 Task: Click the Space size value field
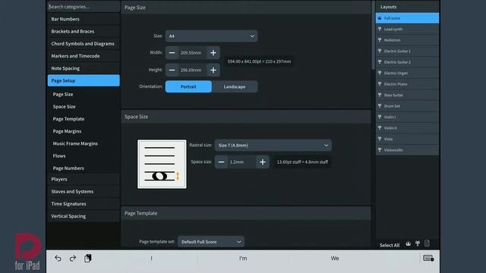[x=241, y=162]
